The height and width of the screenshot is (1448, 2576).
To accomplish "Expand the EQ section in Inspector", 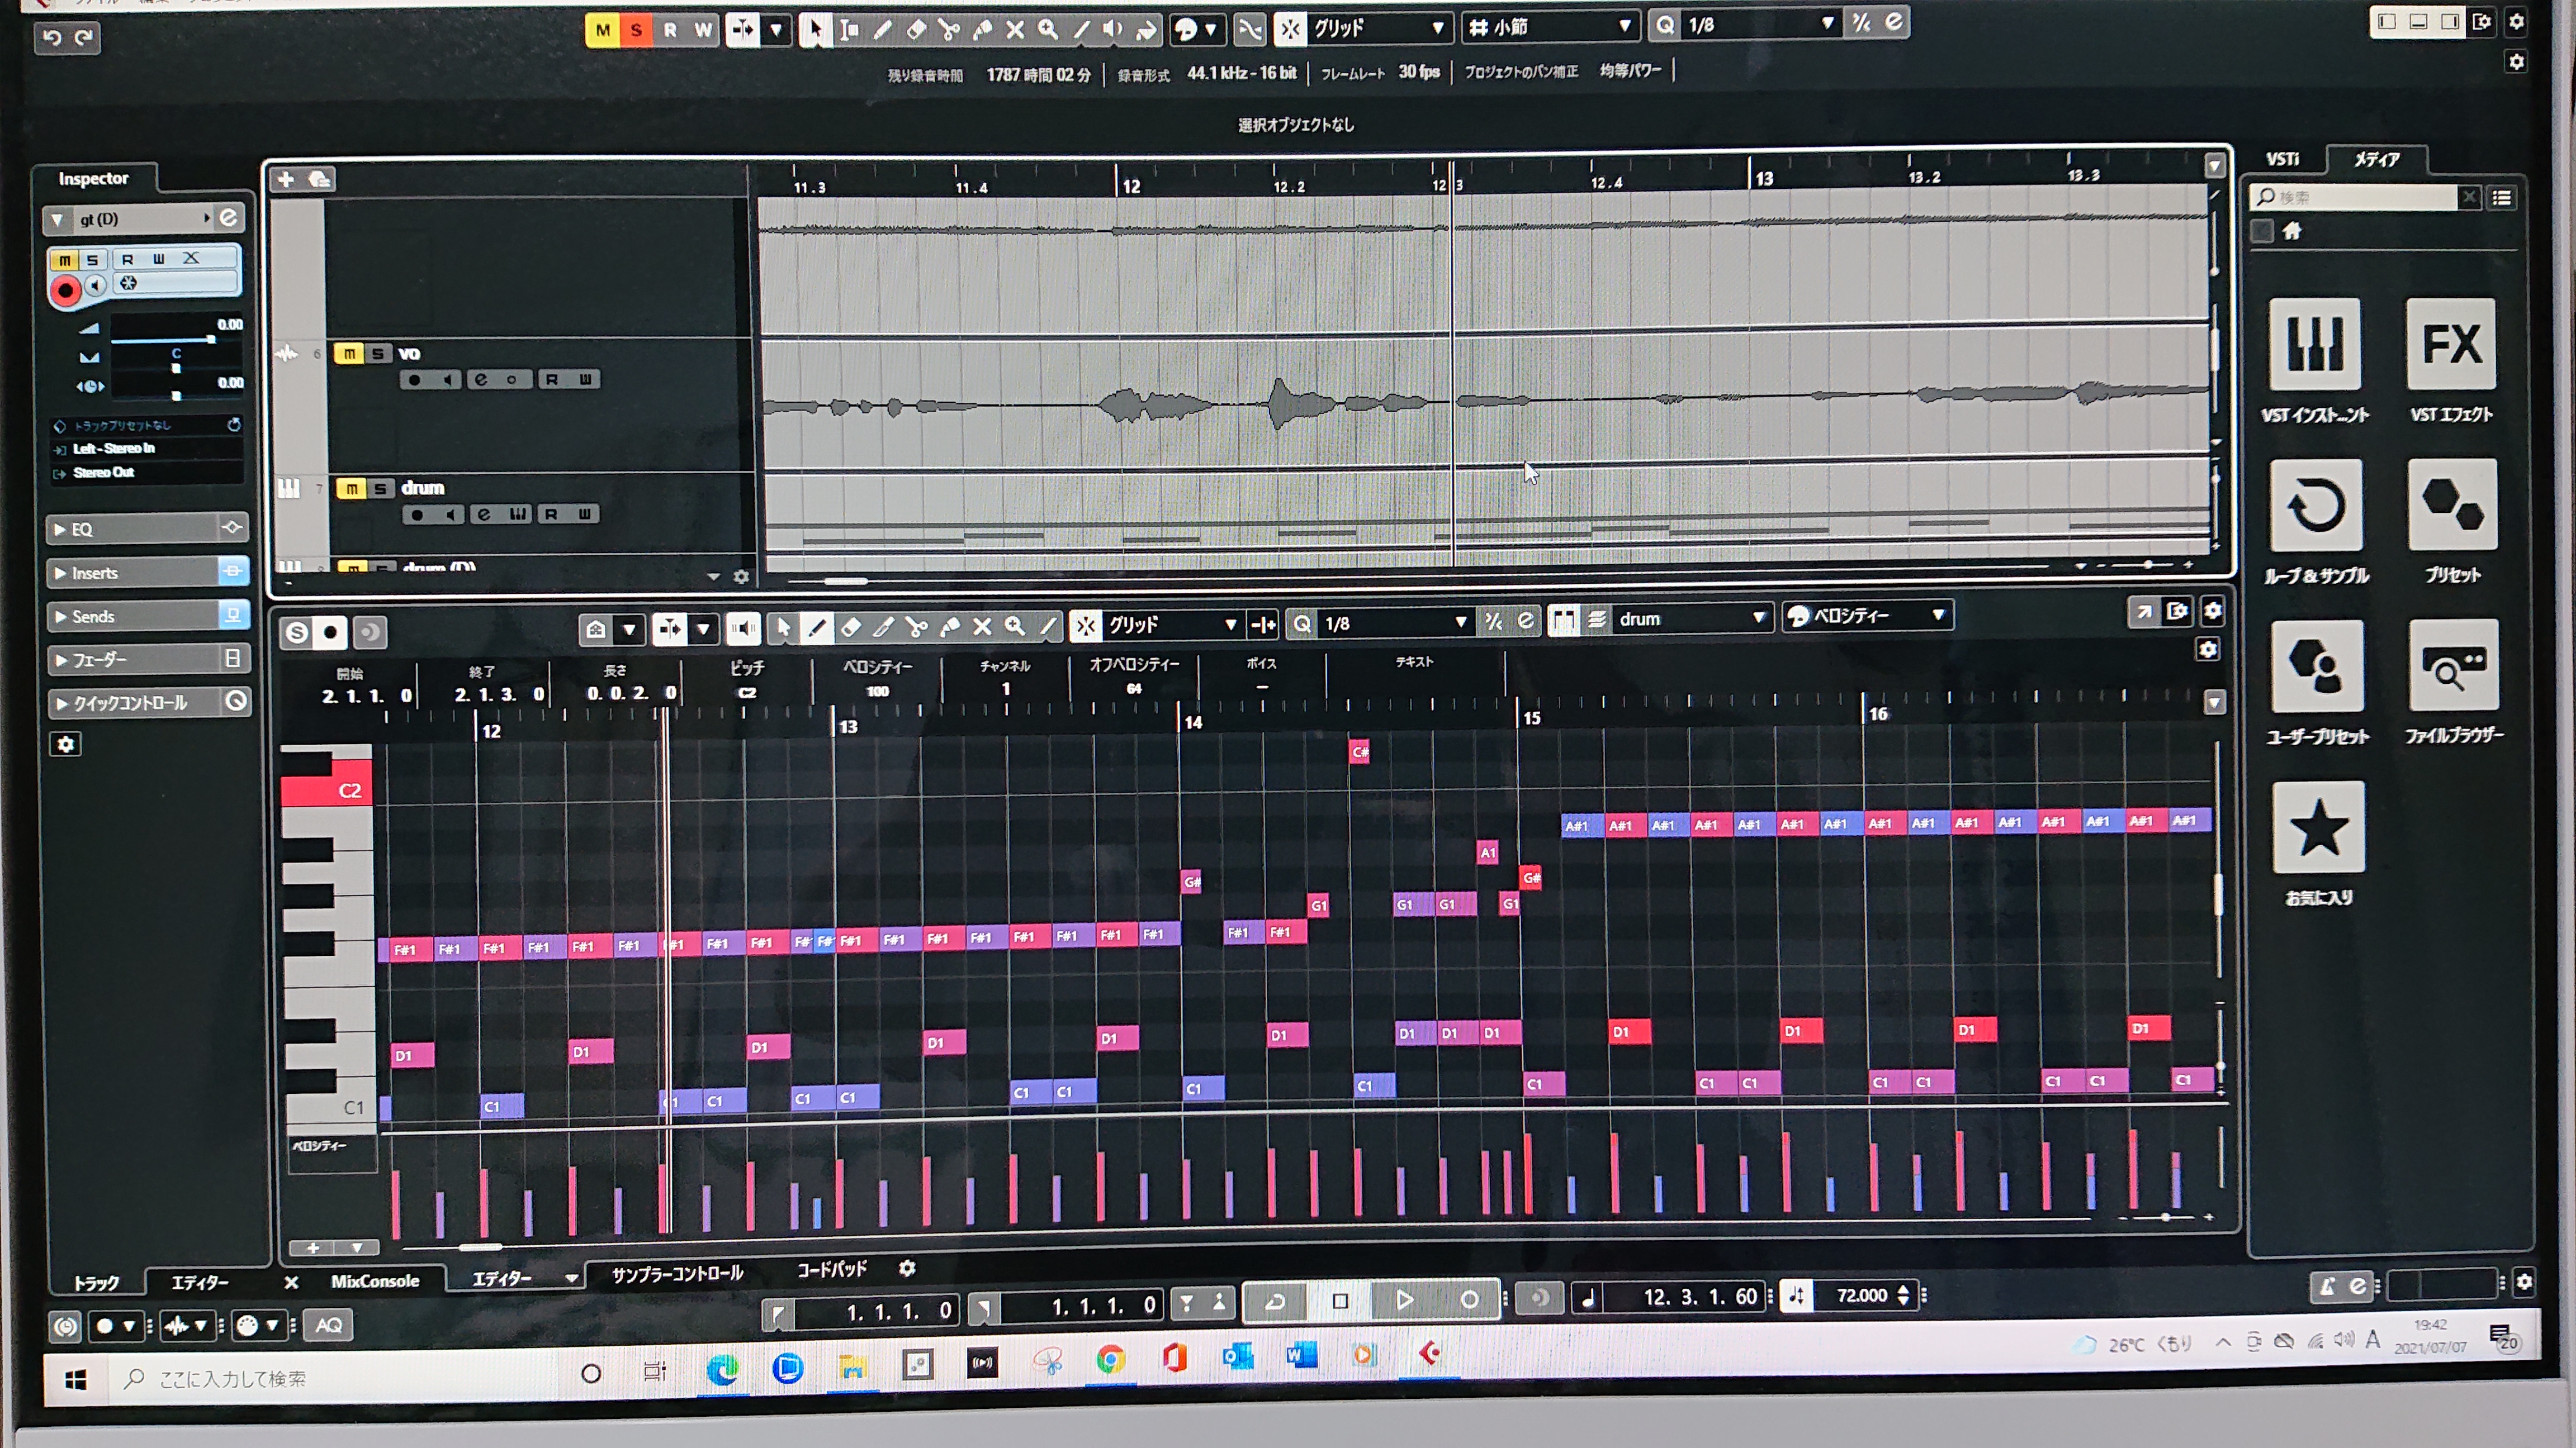I will [x=147, y=528].
